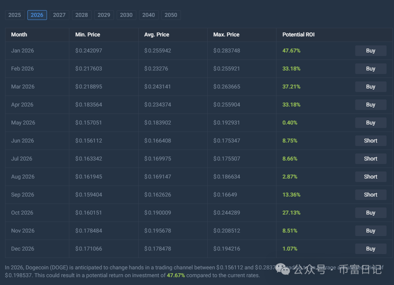Image resolution: width=394 pixels, height=285 pixels.
Task: Select the max price $0.186634
Action: click(227, 177)
